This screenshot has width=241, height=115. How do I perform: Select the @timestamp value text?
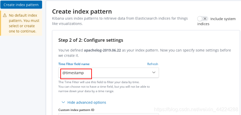click(x=73, y=73)
